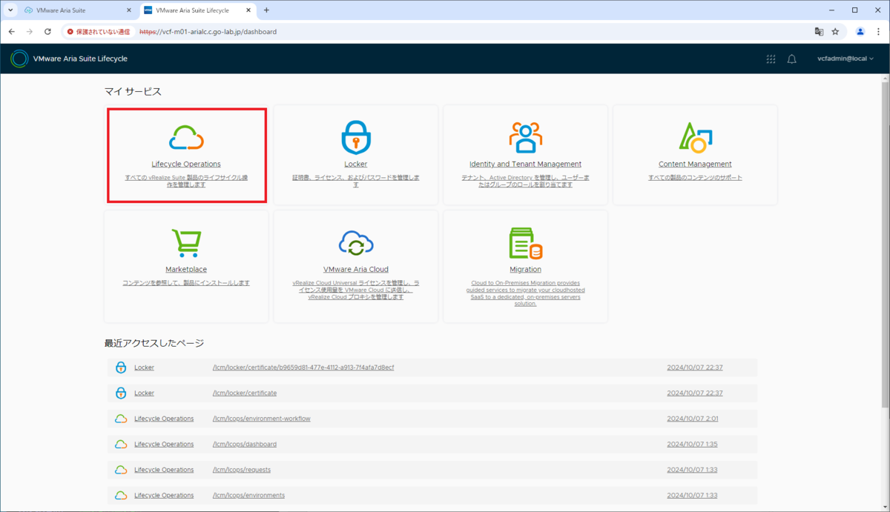Open Chrome three-dot menu

point(879,32)
